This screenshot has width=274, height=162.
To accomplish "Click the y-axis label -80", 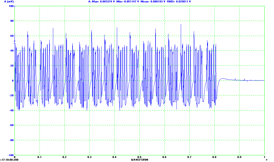I will click(11, 140).
